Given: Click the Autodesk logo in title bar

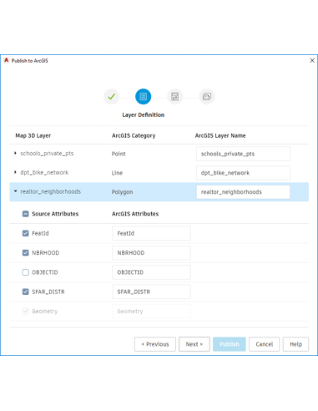Looking at the screenshot, I should click(x=7, y=60).
